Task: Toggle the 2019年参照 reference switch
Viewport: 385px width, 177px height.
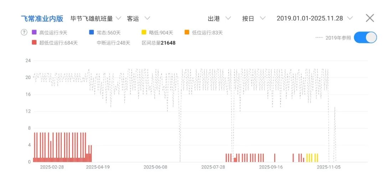Action: 365,38
